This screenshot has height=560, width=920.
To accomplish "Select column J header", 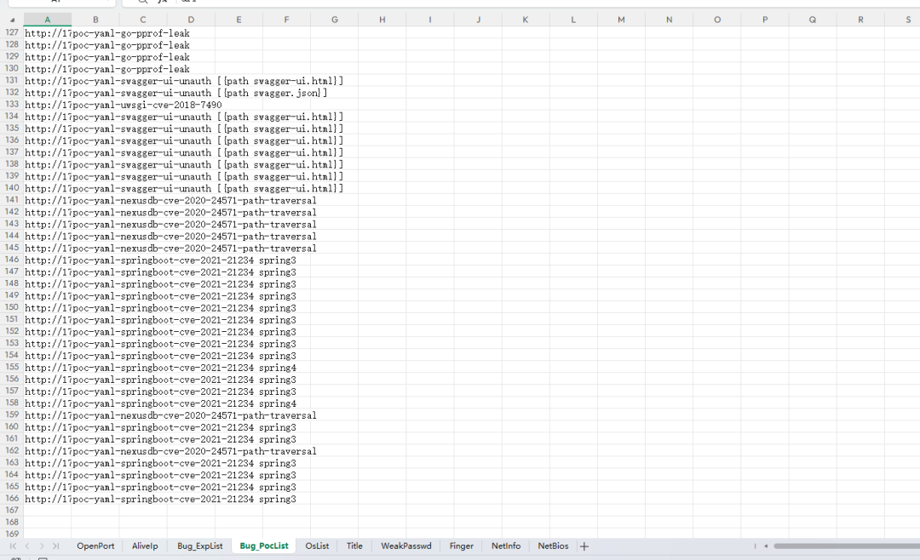I will tap(478, 20).
